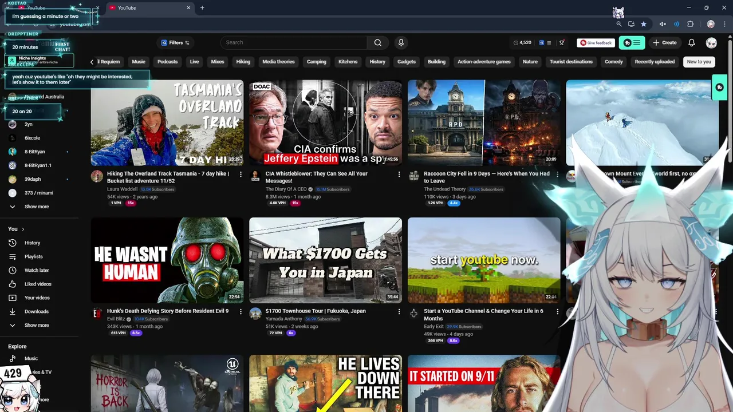Open options for the CIA Whistleblower video
This screenshot has width=733, height=412.
399,174
